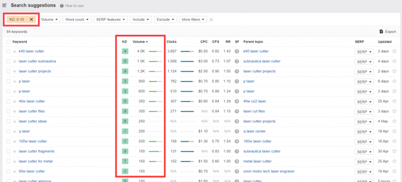402x182 pixels.
Task: Open SERP dropdown for 100w laser cutter
Action: (364, 142)
